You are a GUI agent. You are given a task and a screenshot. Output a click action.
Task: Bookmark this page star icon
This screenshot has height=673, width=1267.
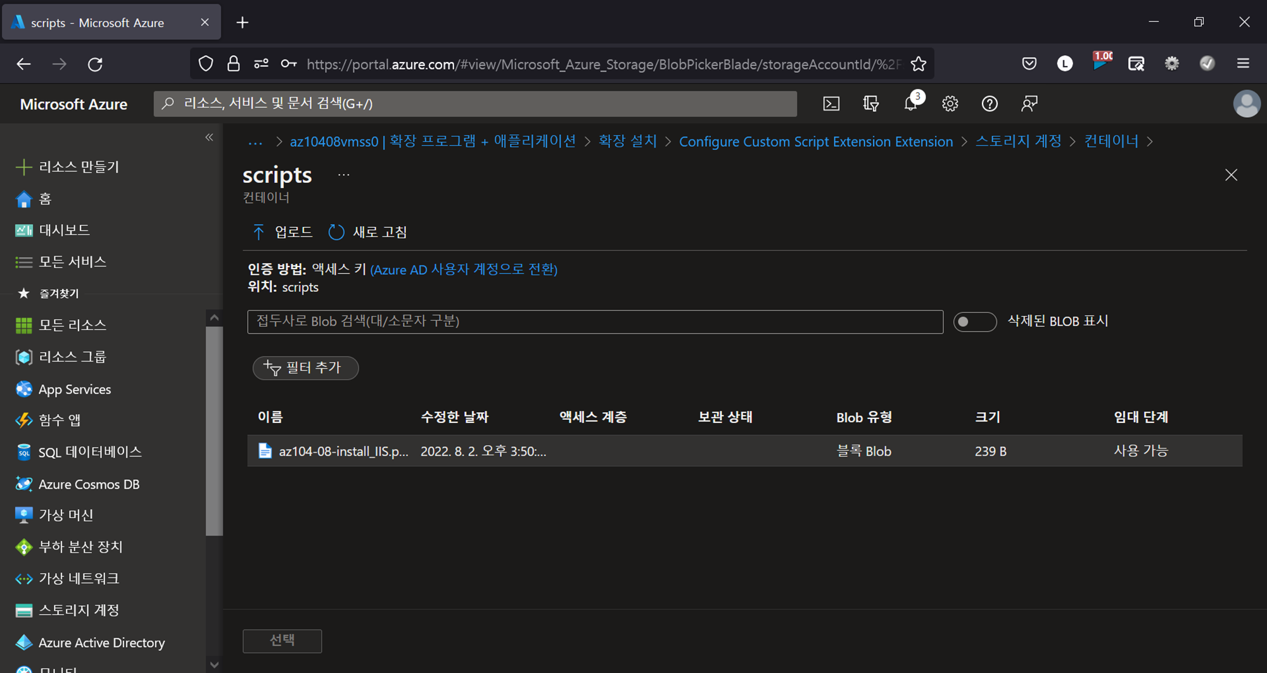pyautogui.click(x=918, y=64)
